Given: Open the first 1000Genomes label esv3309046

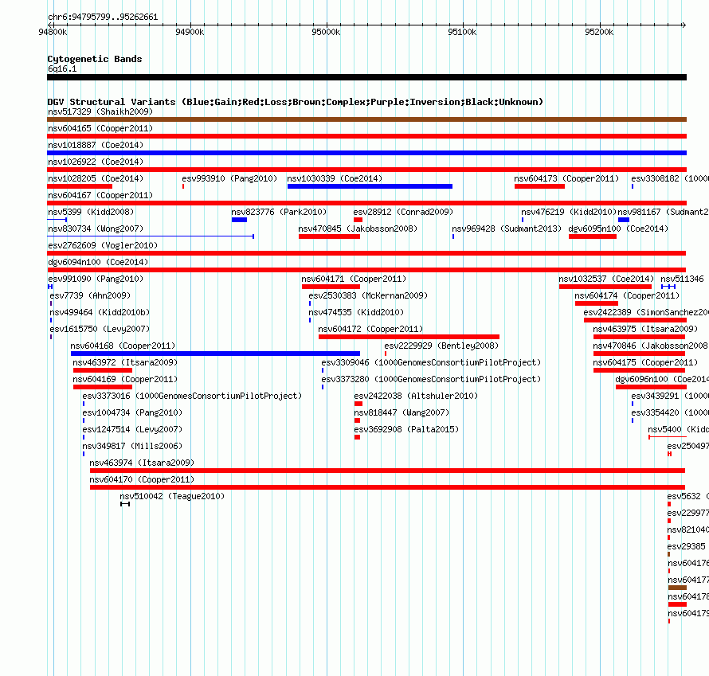Looking at the screenshot, I should click(431, 362).
